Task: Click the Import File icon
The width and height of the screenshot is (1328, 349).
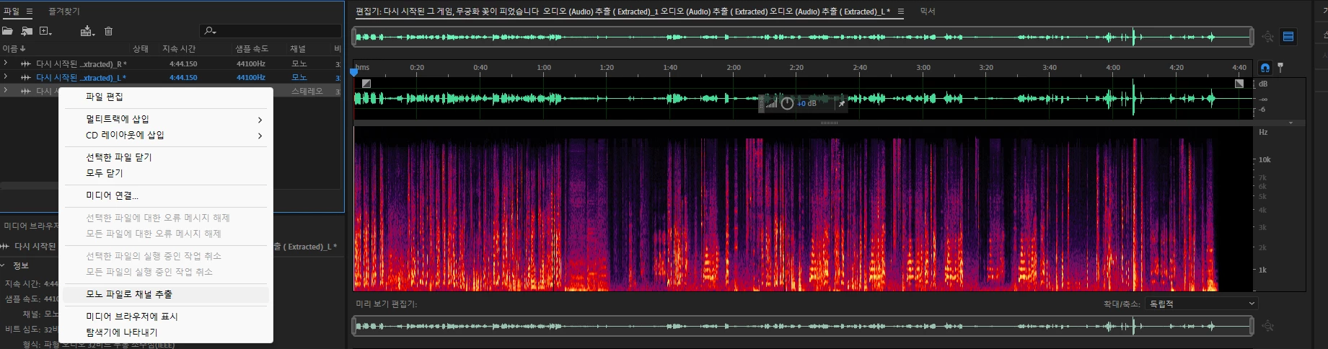Action: tap(27, 31)
